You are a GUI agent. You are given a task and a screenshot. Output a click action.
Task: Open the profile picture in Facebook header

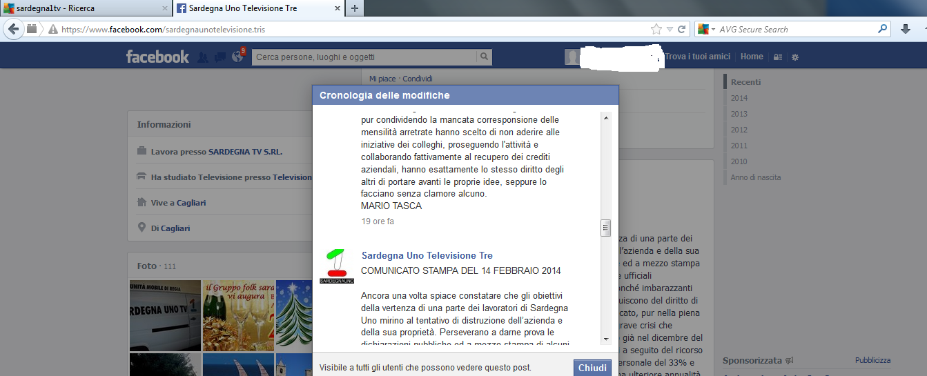click(572, 57)
